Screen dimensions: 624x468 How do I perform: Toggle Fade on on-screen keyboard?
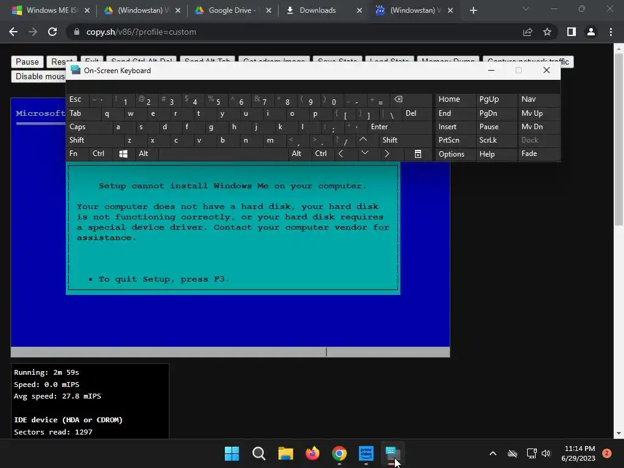(539, 154)
